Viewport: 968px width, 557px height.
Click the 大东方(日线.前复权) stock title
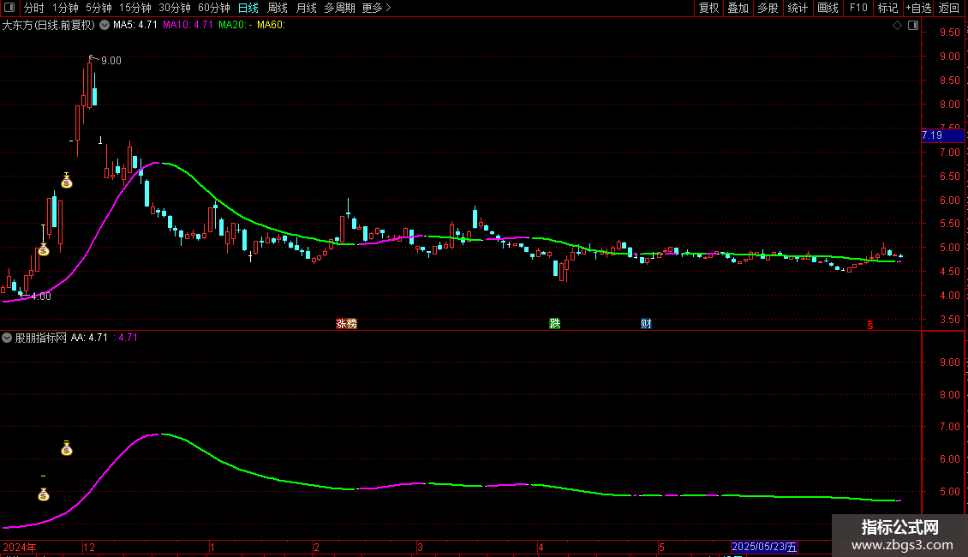(x=49, y=25)
